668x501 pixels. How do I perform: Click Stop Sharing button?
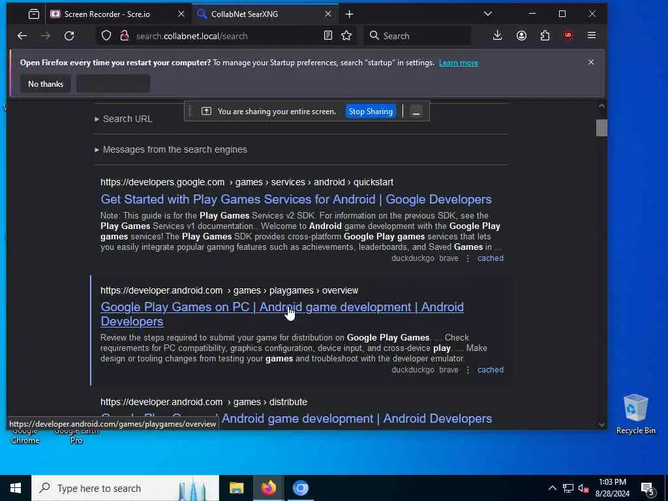click(371, 112)
